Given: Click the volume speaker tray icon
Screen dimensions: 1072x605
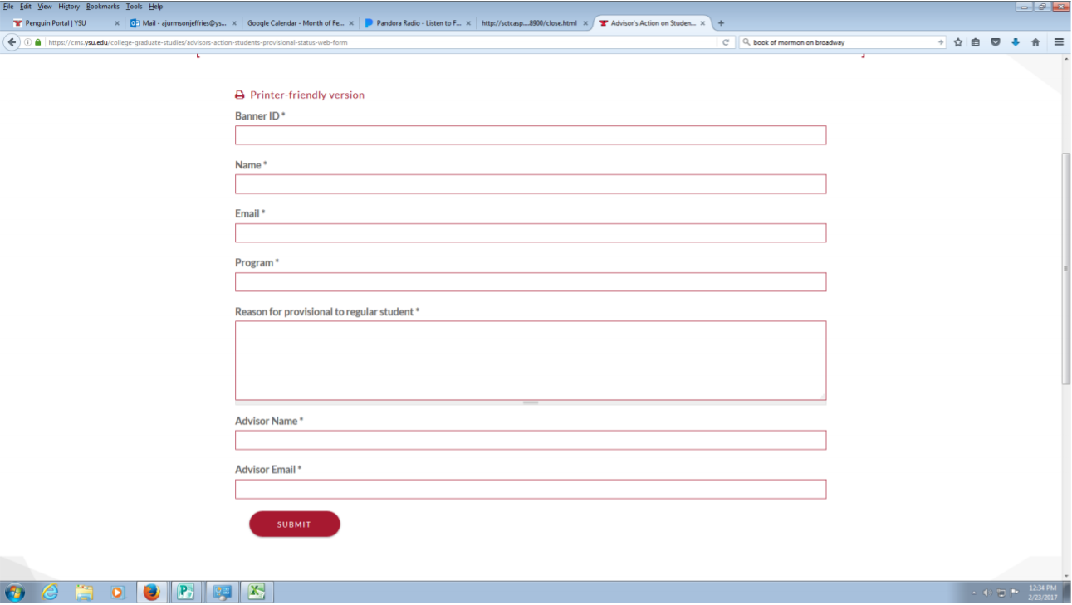Looking at the screenshot, I should pos(986,593).
